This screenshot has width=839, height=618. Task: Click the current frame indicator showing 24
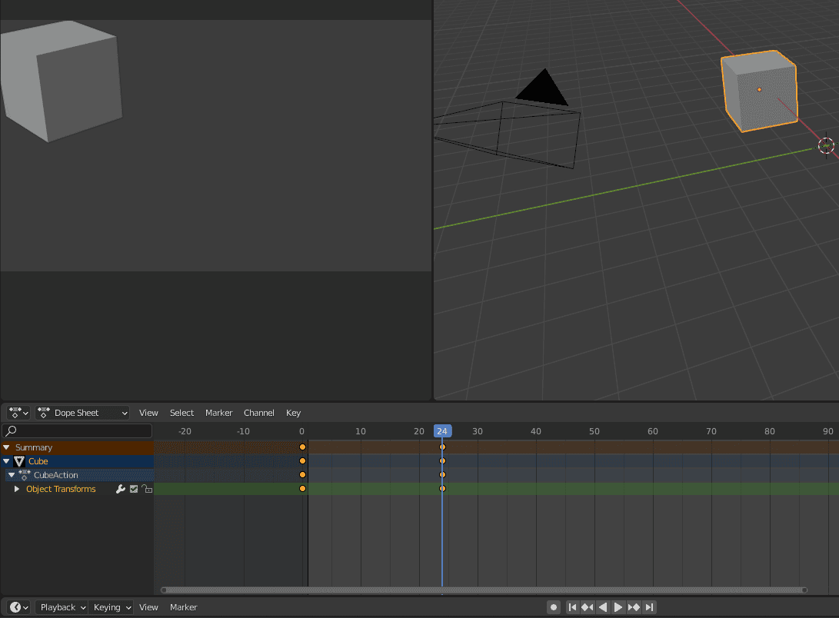click(x=442, y=431)
